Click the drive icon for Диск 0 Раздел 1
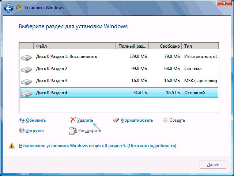 tap(26, 58)
